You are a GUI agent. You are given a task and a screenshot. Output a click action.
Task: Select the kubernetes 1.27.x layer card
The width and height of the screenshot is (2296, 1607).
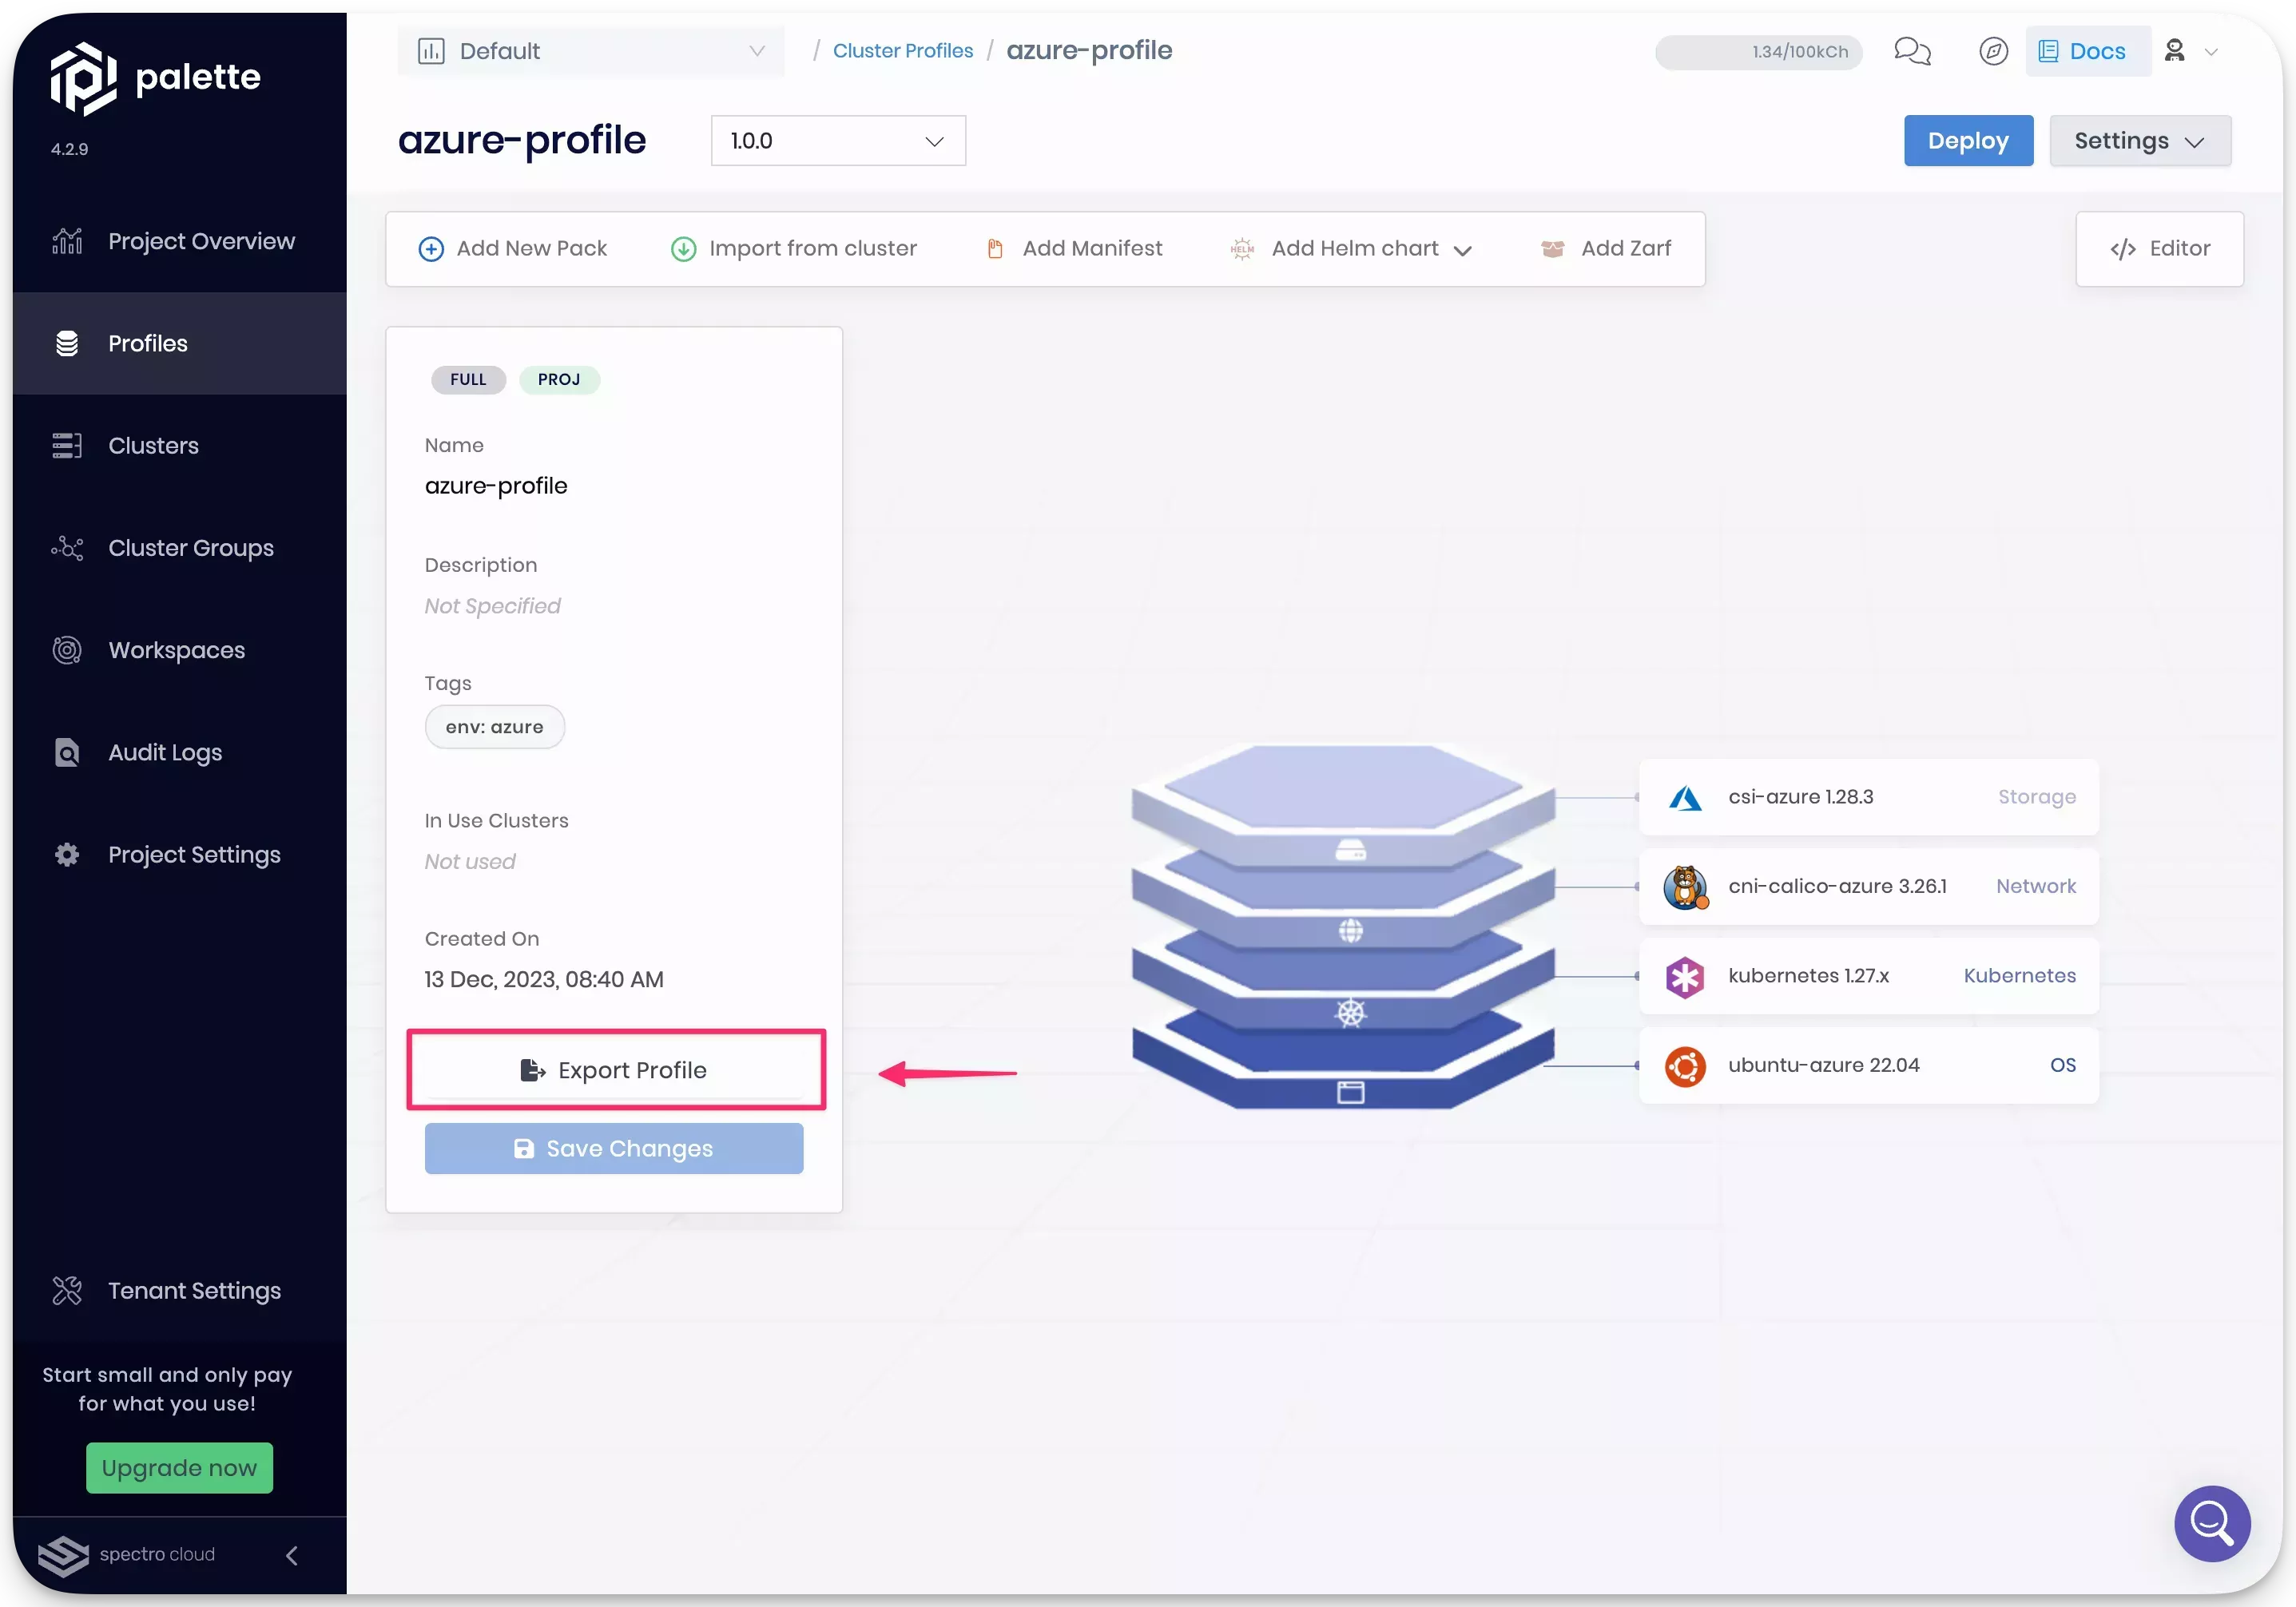[1869, 976]
